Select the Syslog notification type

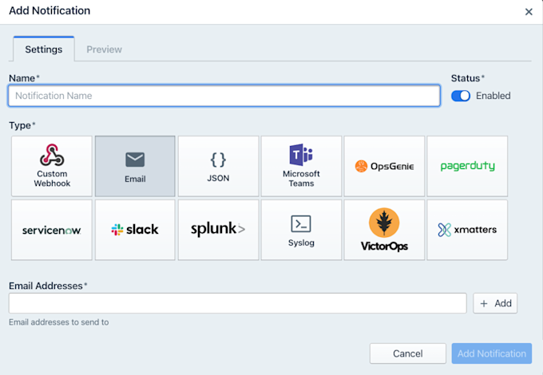(301, 230)
